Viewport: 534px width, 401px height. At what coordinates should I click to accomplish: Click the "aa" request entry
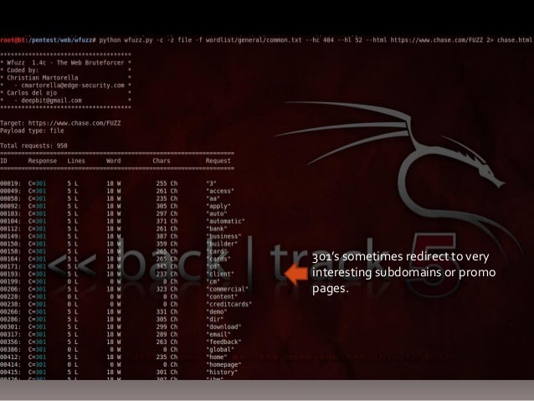(213, 198)
